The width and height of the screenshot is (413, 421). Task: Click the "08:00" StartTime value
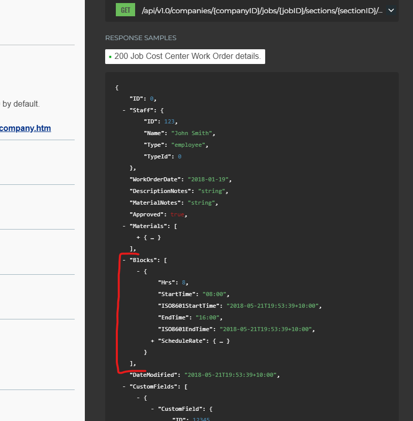(214, 294)
